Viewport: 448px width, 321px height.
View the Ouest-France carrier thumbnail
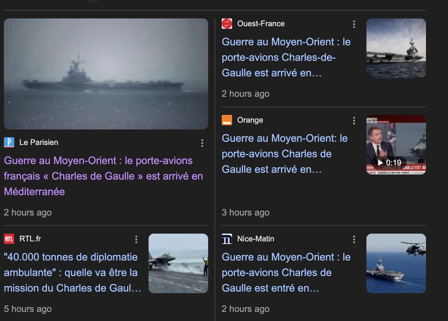396,48
